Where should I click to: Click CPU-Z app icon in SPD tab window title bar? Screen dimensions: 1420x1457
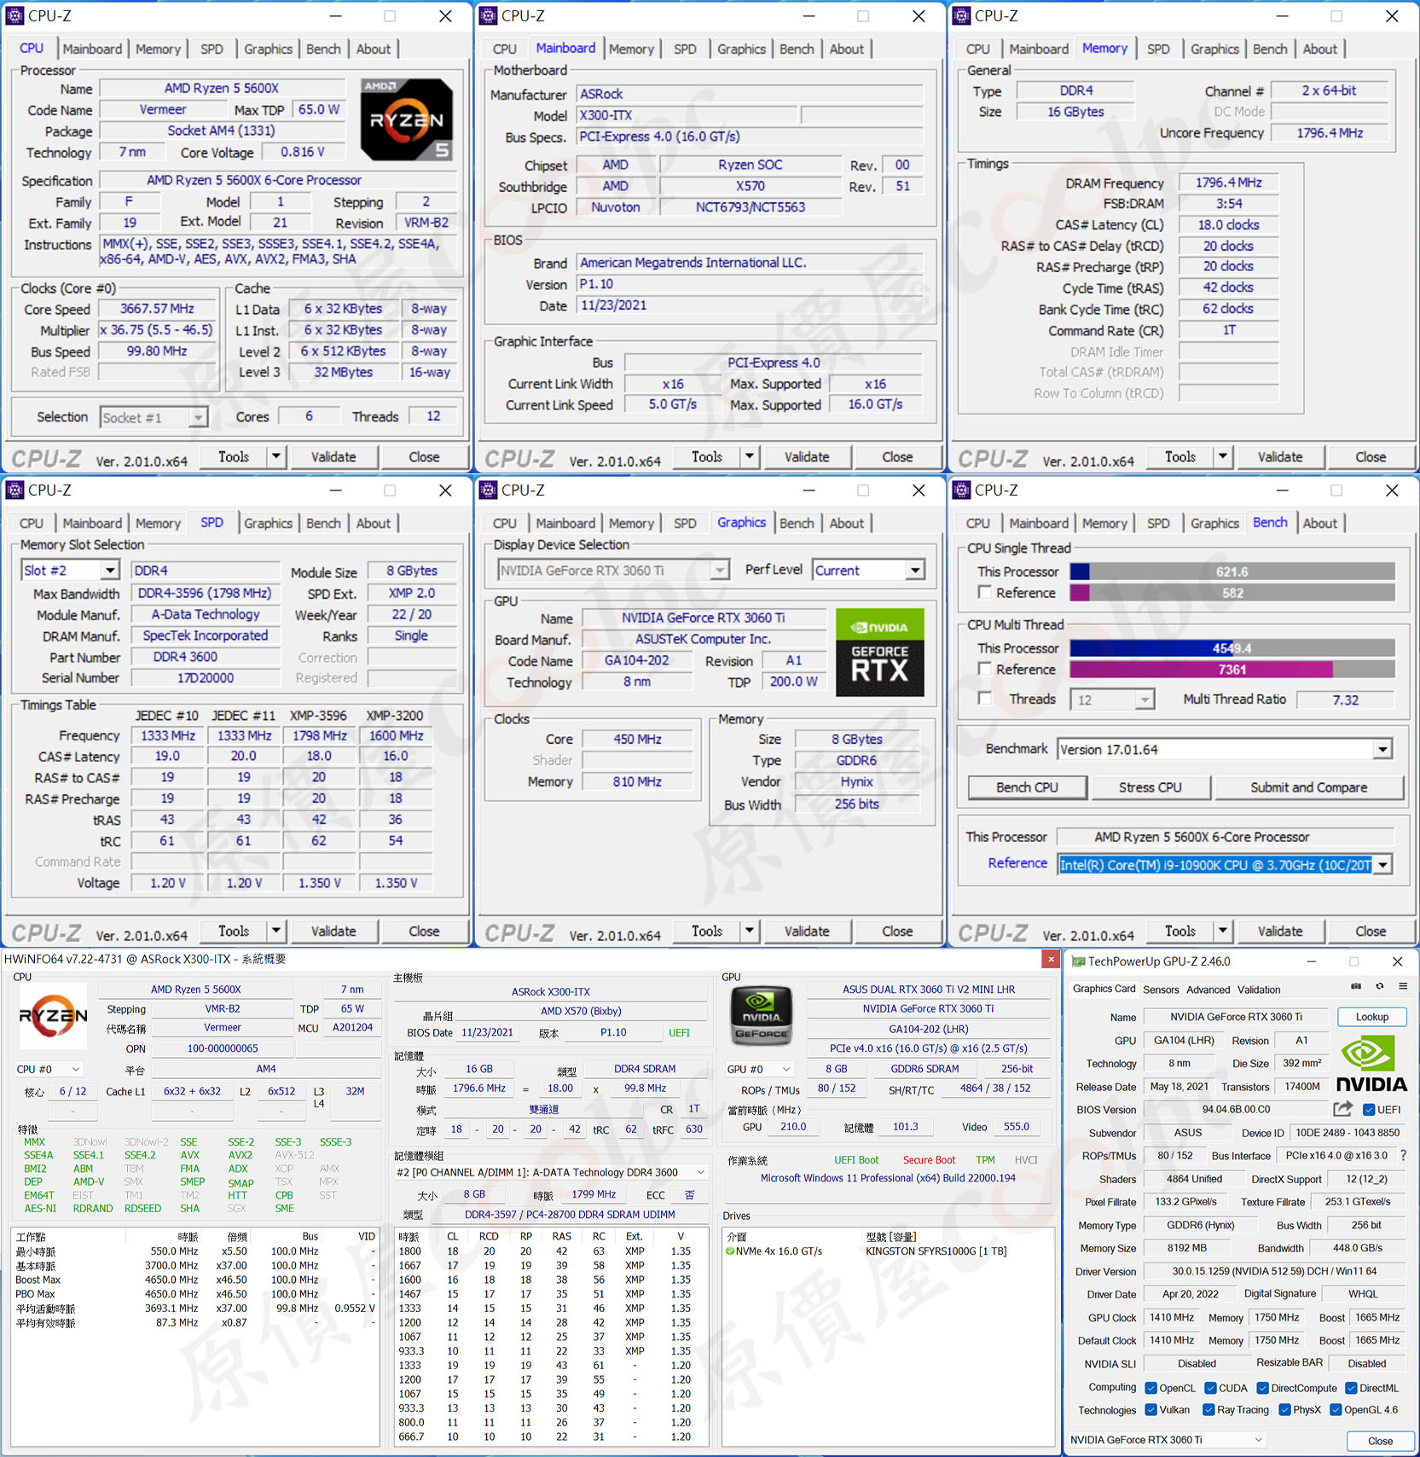click(x=14, y=490)
